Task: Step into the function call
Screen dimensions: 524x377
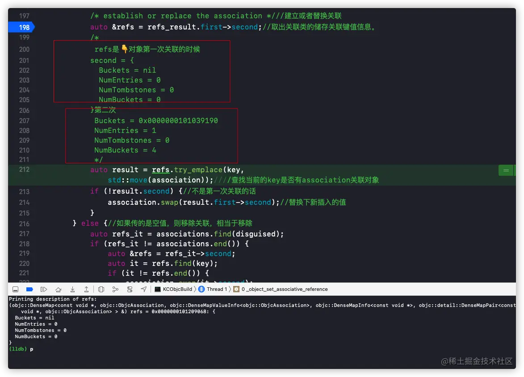Action: pyautogui.click(x=72, y=289)
